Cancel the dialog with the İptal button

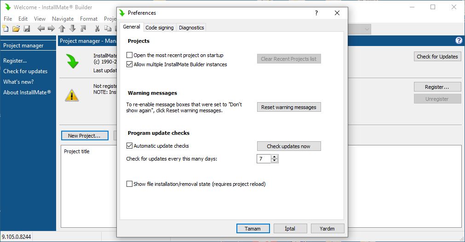tap(290, 229)
